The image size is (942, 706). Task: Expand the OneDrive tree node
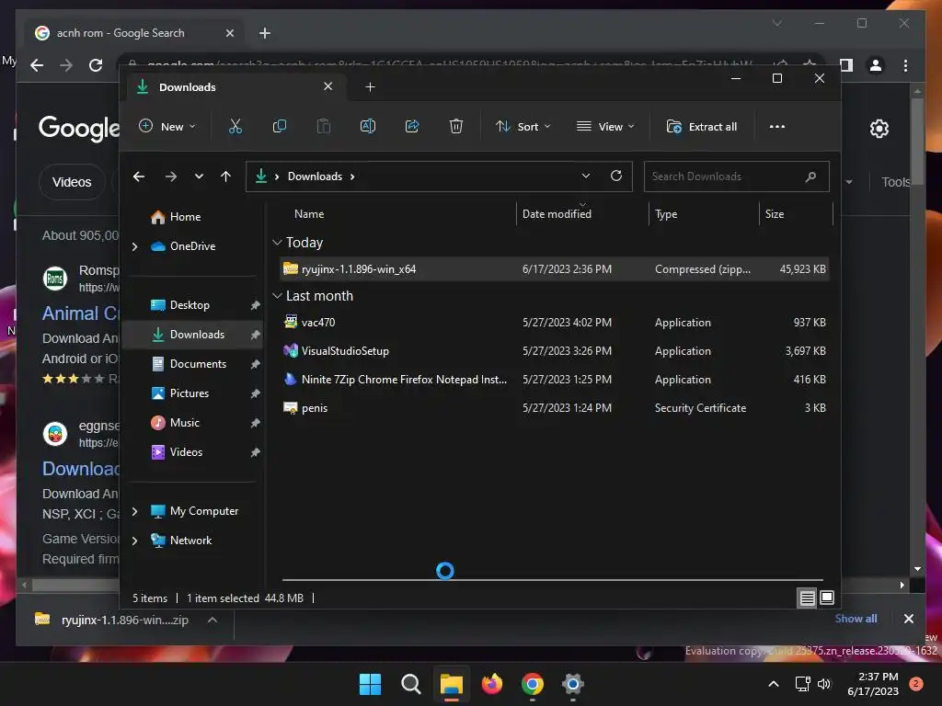pyautogui.click(x=134, y=246)
